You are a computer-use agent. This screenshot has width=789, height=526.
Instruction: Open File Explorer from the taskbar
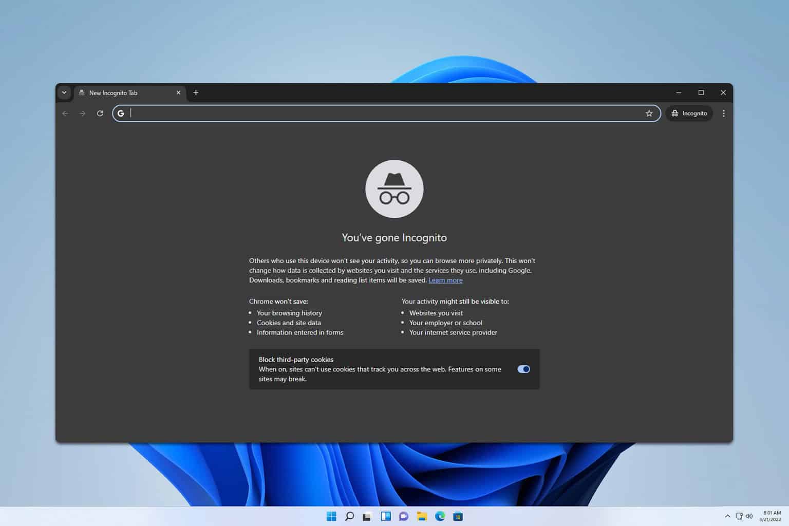coord(422,516)
